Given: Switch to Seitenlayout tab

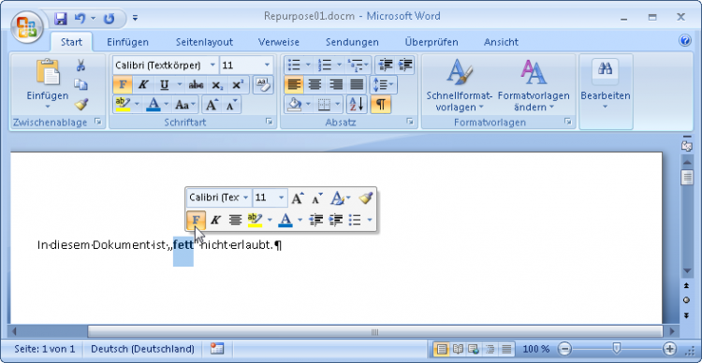Looking at the screenshot, I should [x=204, y=42].
